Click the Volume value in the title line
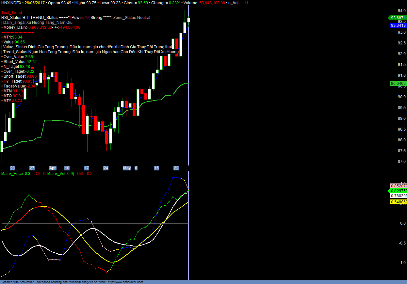The image size is (407, 284). 212,3
